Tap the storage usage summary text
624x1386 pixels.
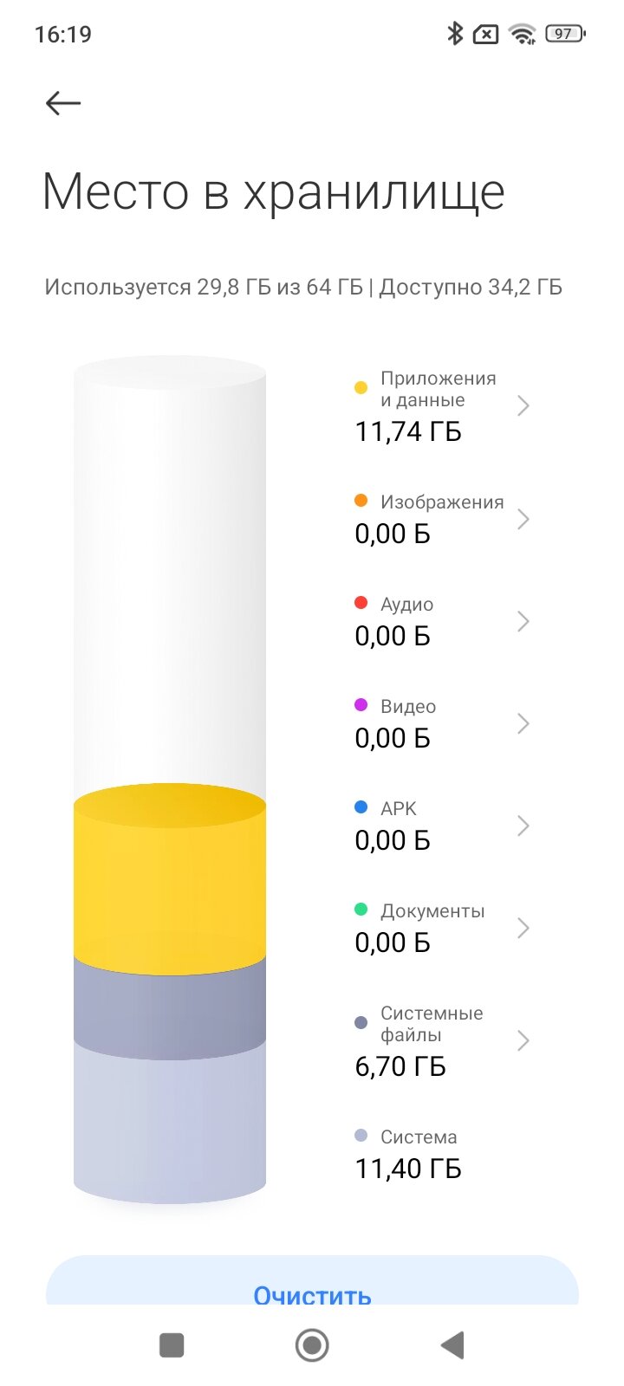click(303, 287)
